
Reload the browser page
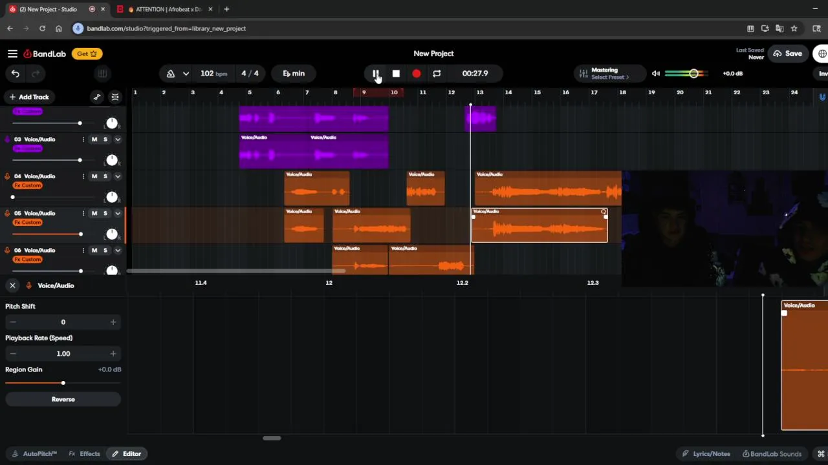coord(42,28)
